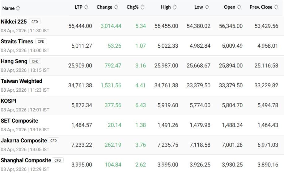Click the Name column header label
The image size is (284, 178).
pos(9,8)
